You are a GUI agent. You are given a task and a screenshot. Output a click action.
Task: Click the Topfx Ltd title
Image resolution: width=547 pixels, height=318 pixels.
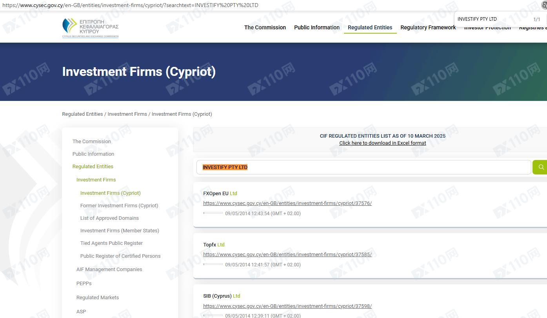pyautogui.click(x=214, y=245)
